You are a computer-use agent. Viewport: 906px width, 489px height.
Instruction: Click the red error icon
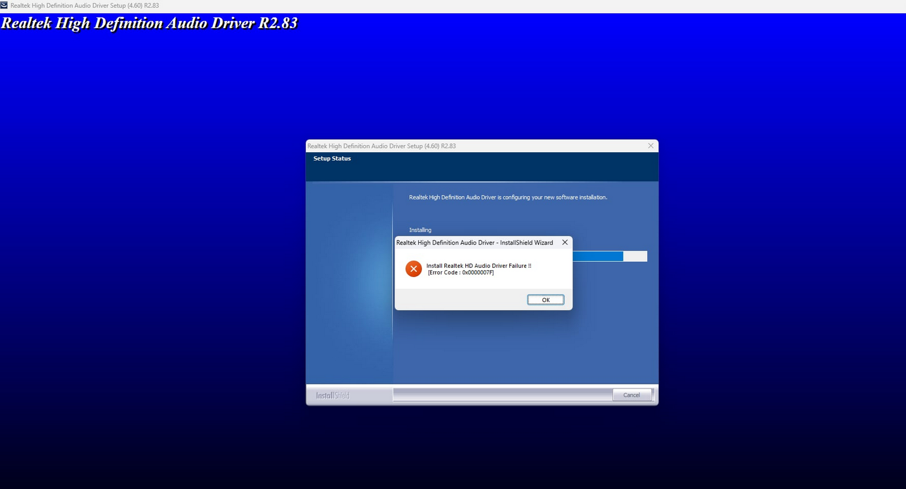point(413,269)
